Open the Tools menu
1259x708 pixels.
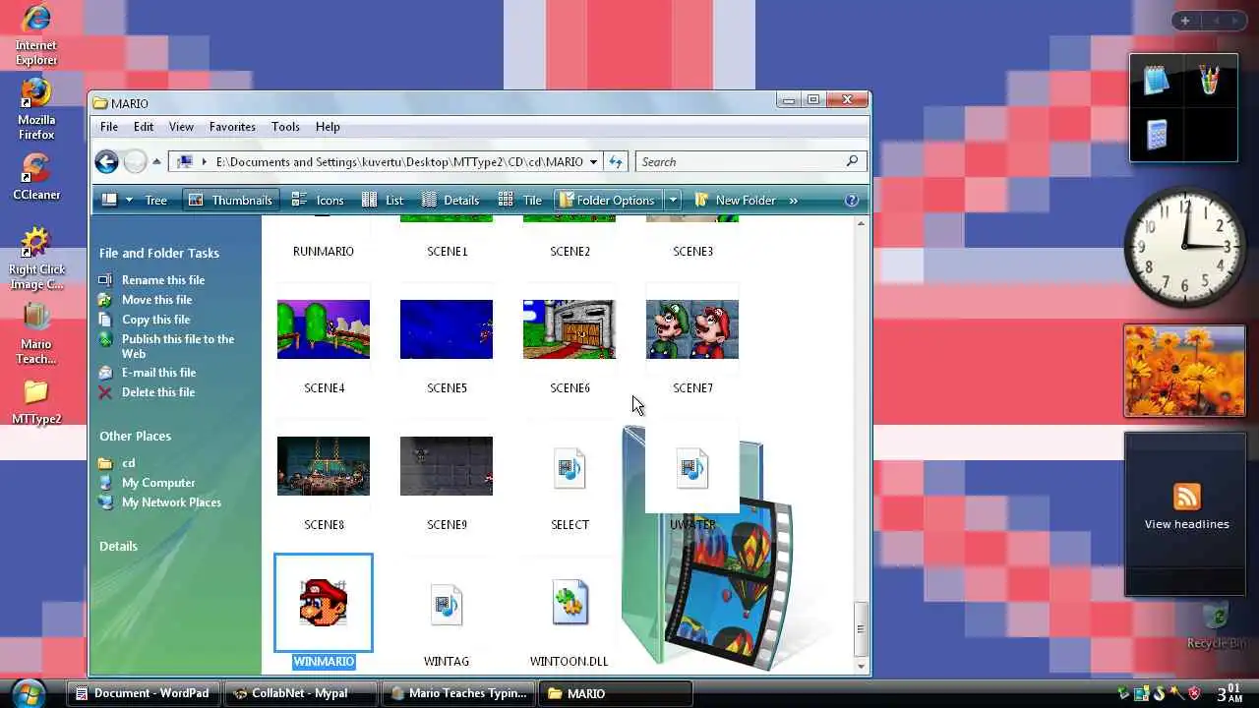click(285, 127)
